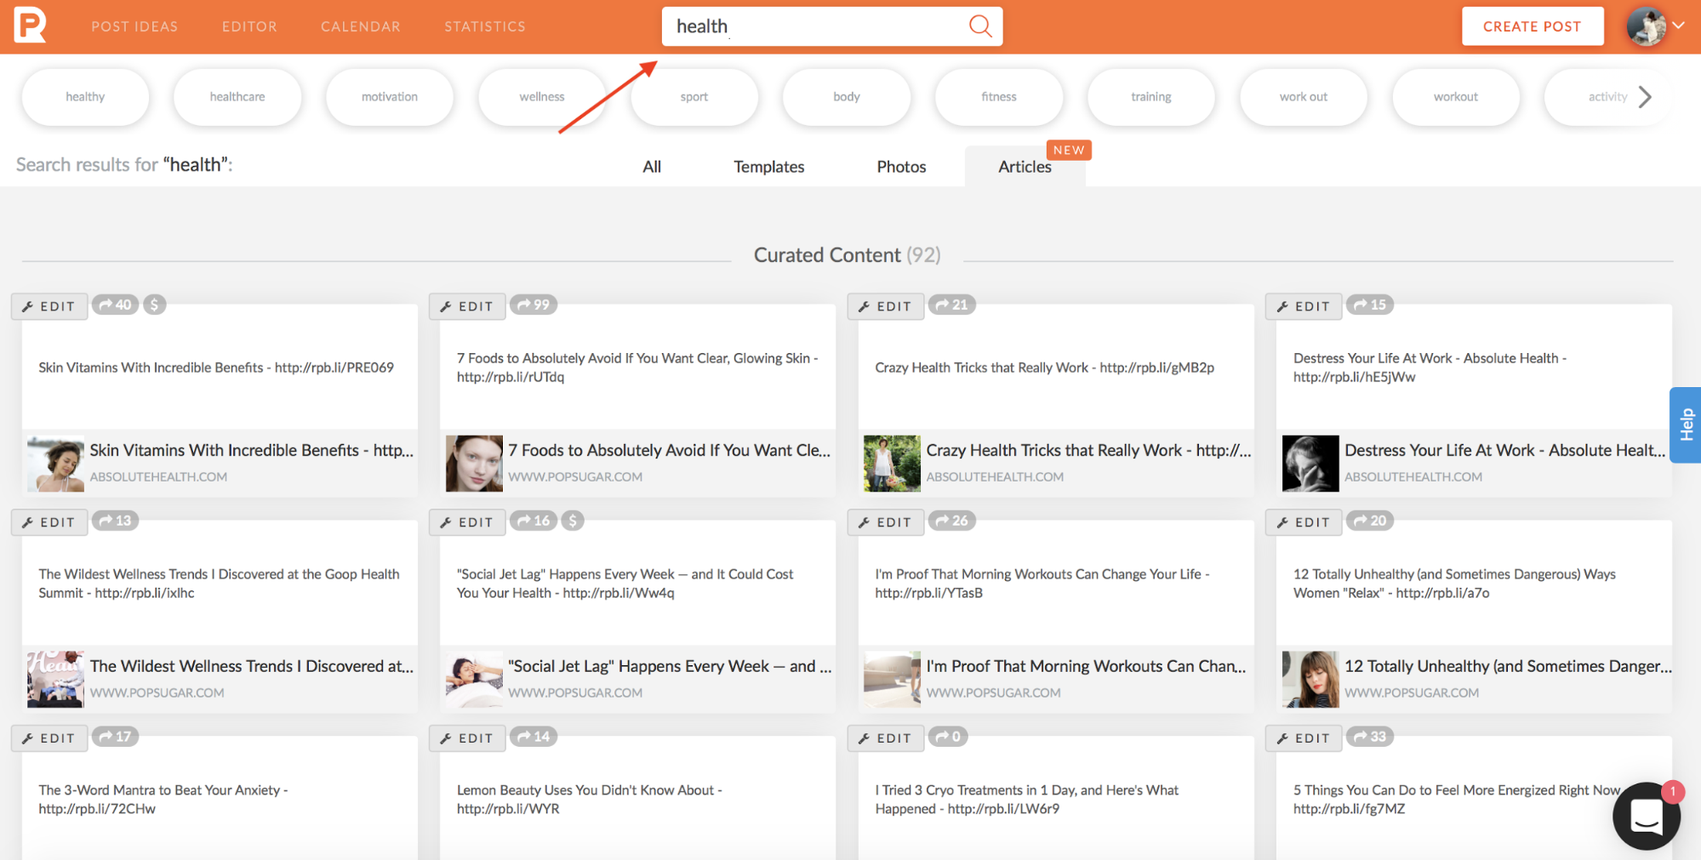Screen dimensions: 1701x860
Task: Open Morning Workouts article thumbnail
Action: pos(893,680)
